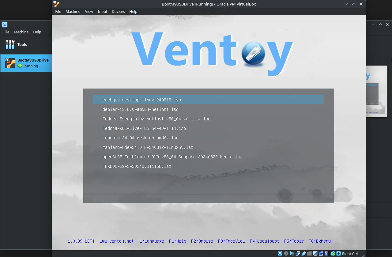
Task: Open the Machine menu in VirtualBox Manager
Action: pos(21,32)
